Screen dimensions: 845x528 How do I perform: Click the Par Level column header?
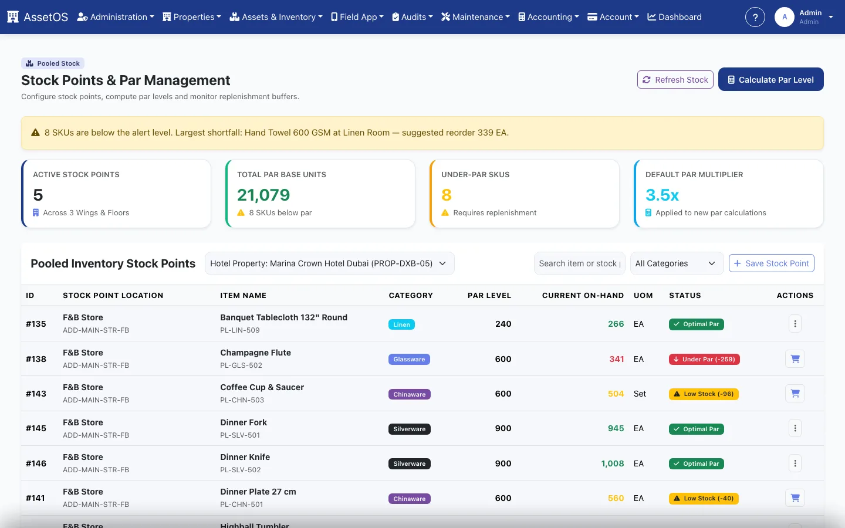[489, 296]
